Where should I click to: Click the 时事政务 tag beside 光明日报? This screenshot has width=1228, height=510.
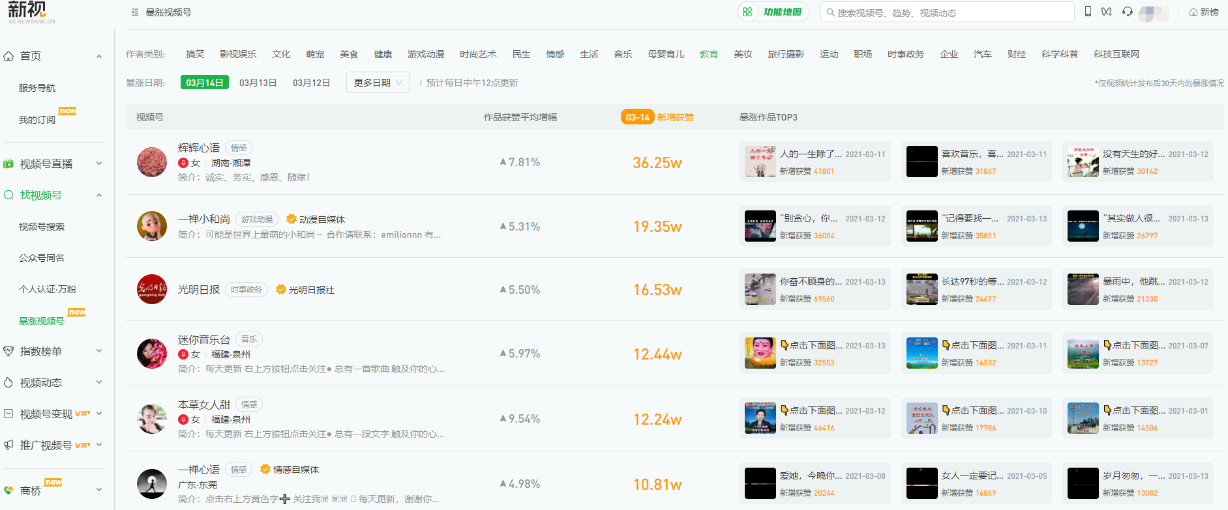pos(247,290)
